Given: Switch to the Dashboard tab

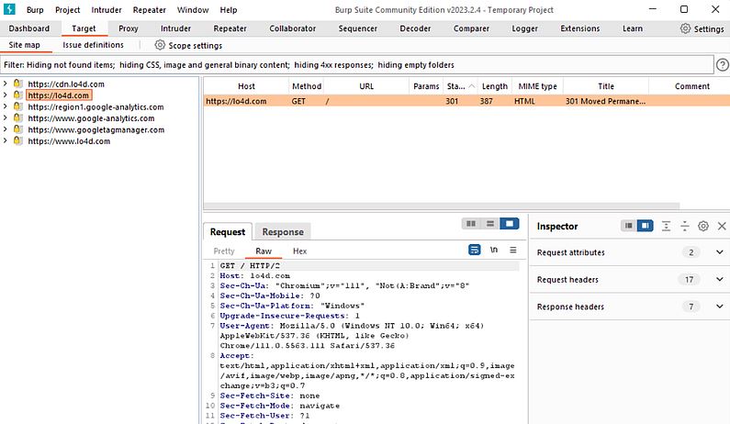Looking at the screenshot, I should click(x=28, y=28).
